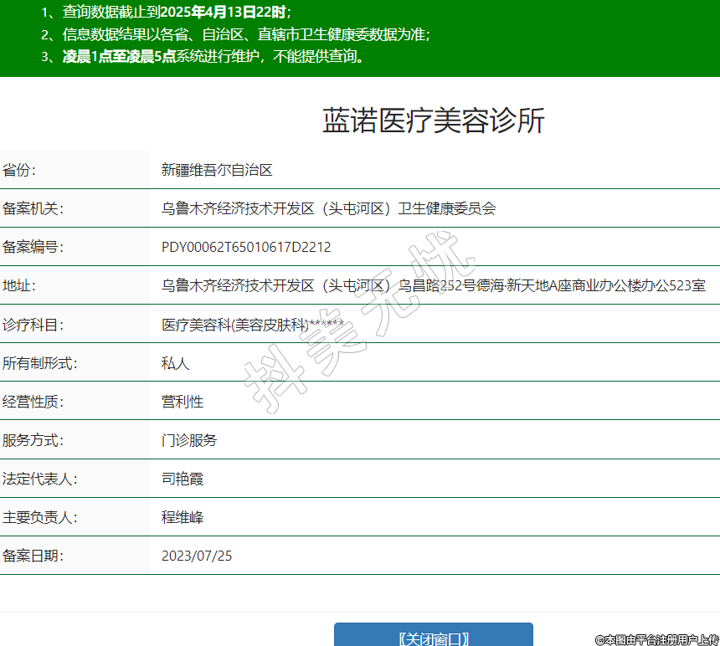
Task: Click the filing date 2023/07/25
Action: [197, 556]
